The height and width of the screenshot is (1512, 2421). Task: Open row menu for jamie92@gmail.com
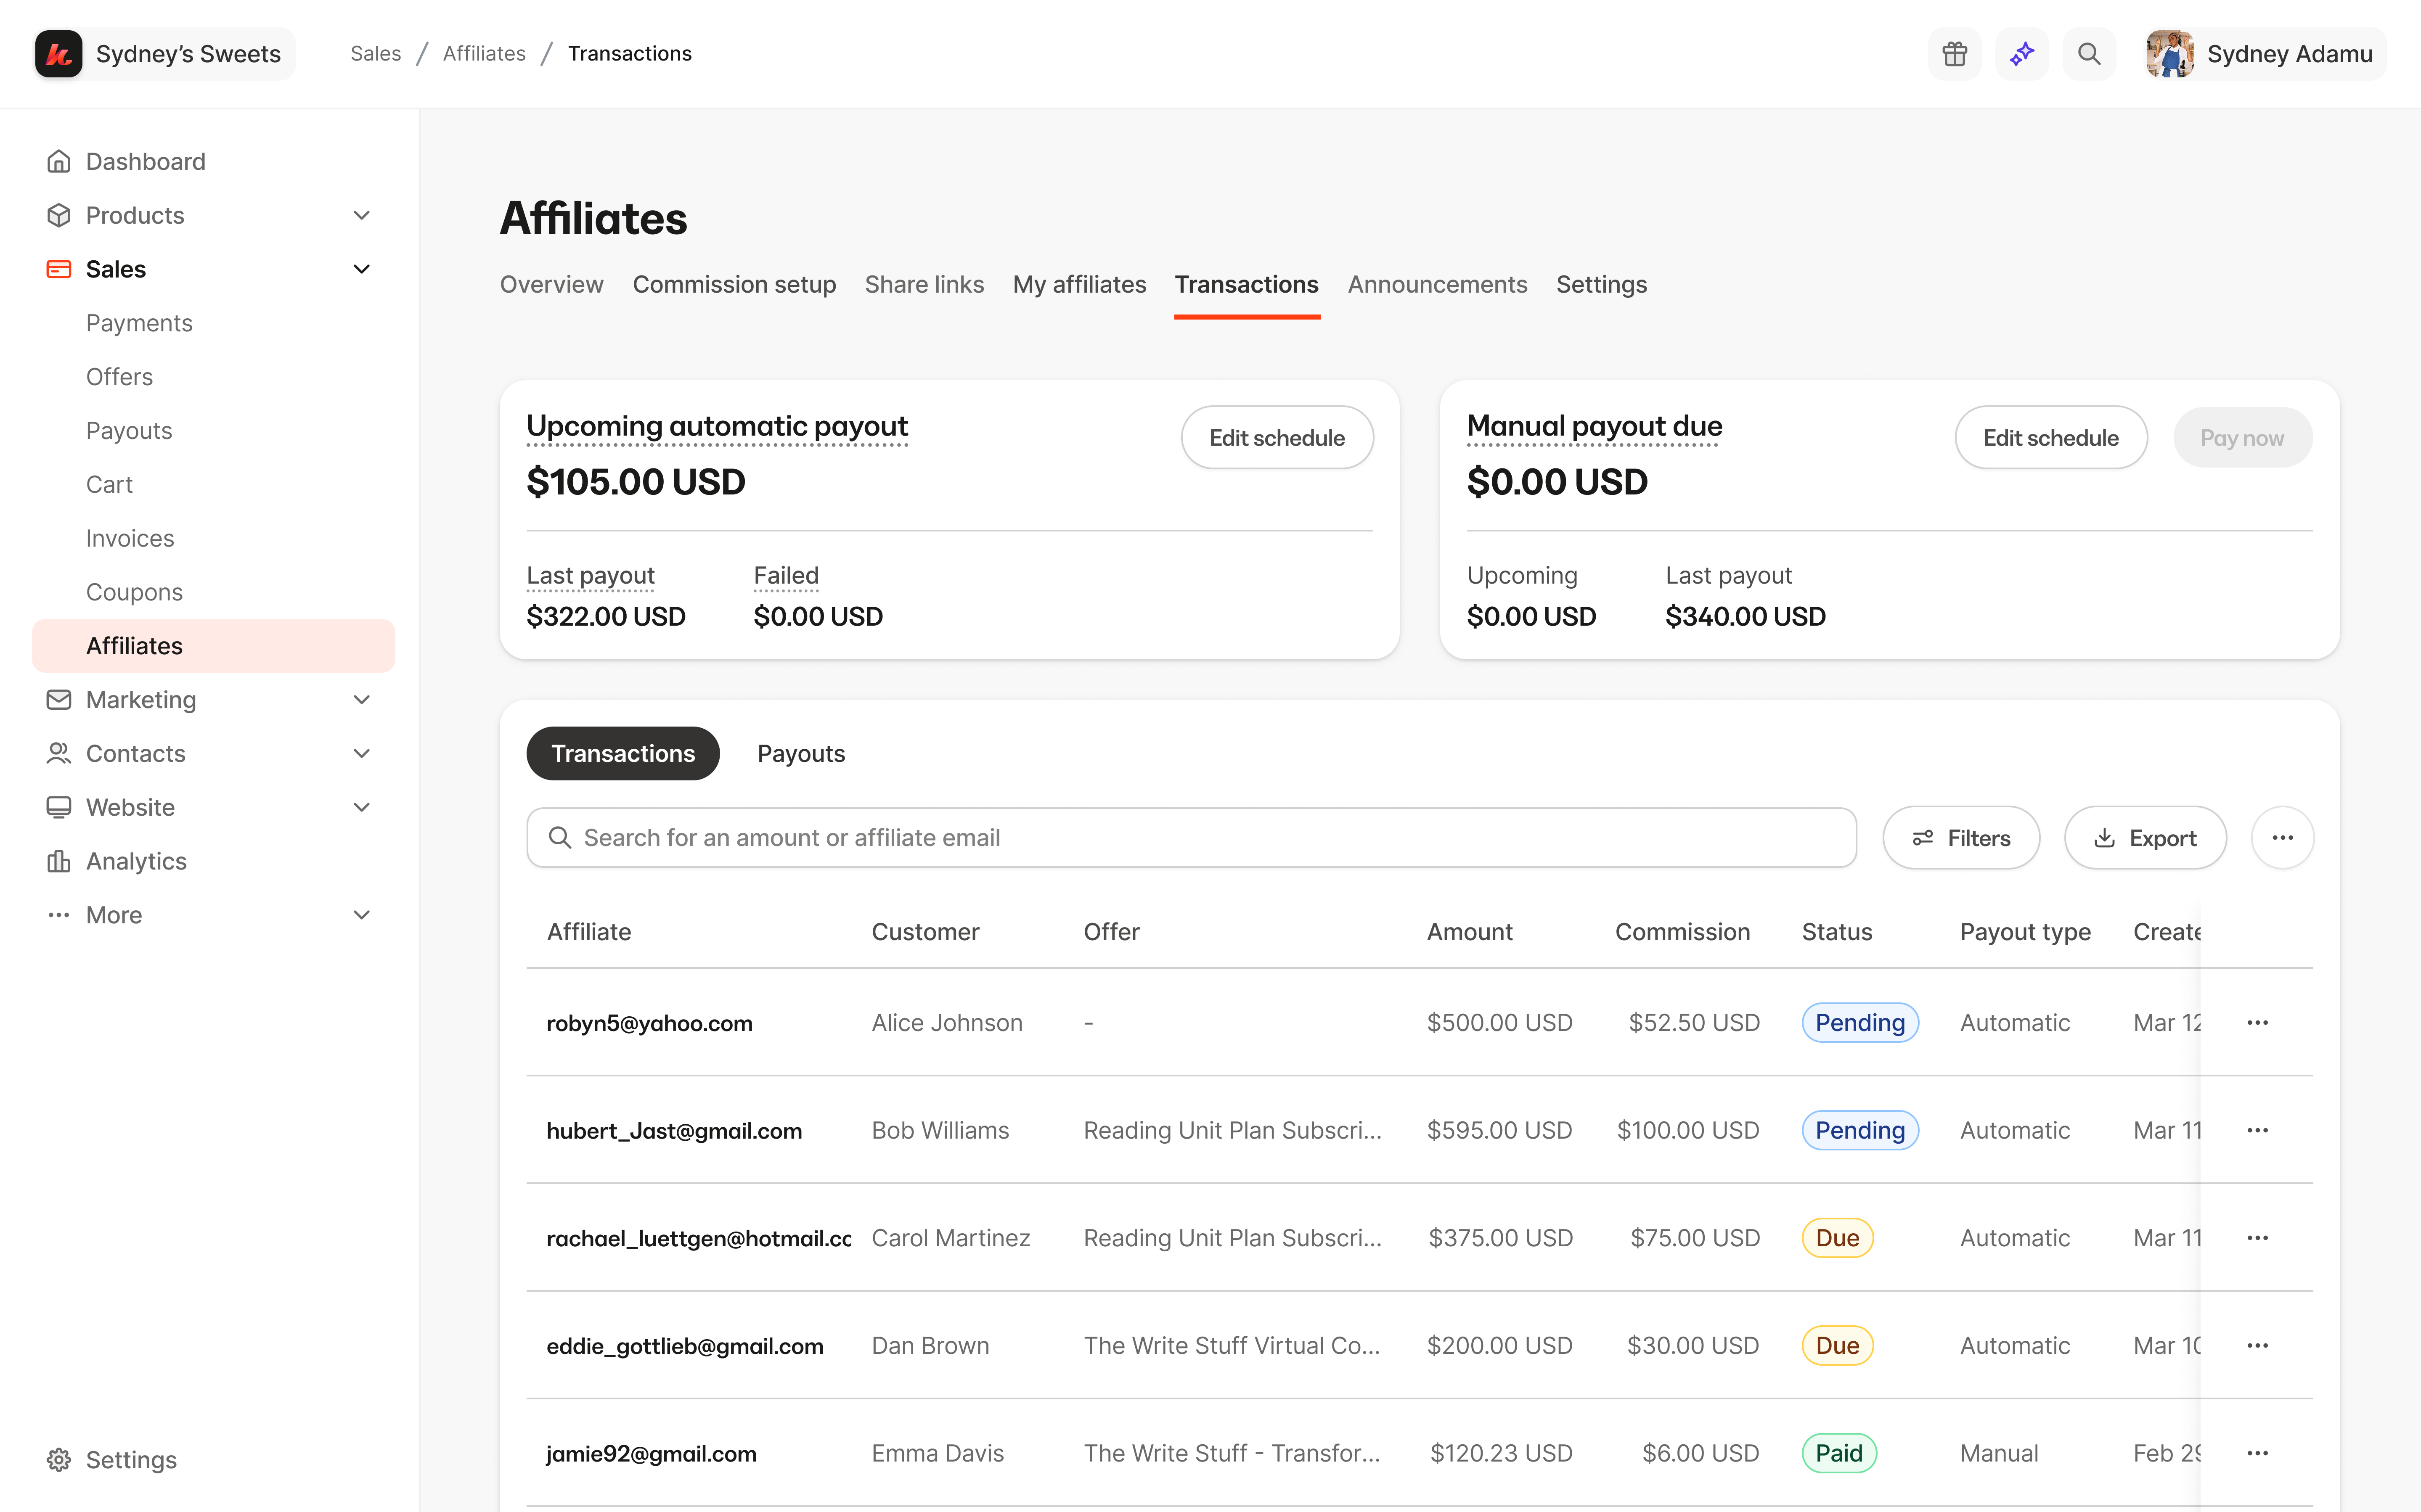click(2257, 1454)
